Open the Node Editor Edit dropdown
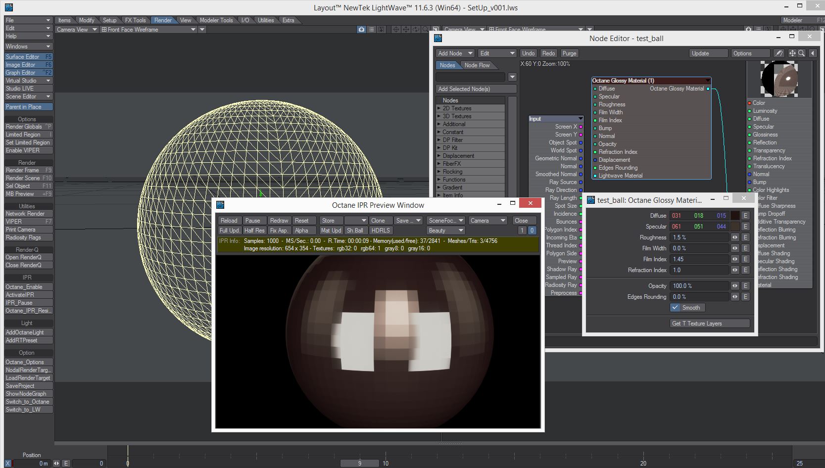The image size is (825, 468). (x=497, y=53)
